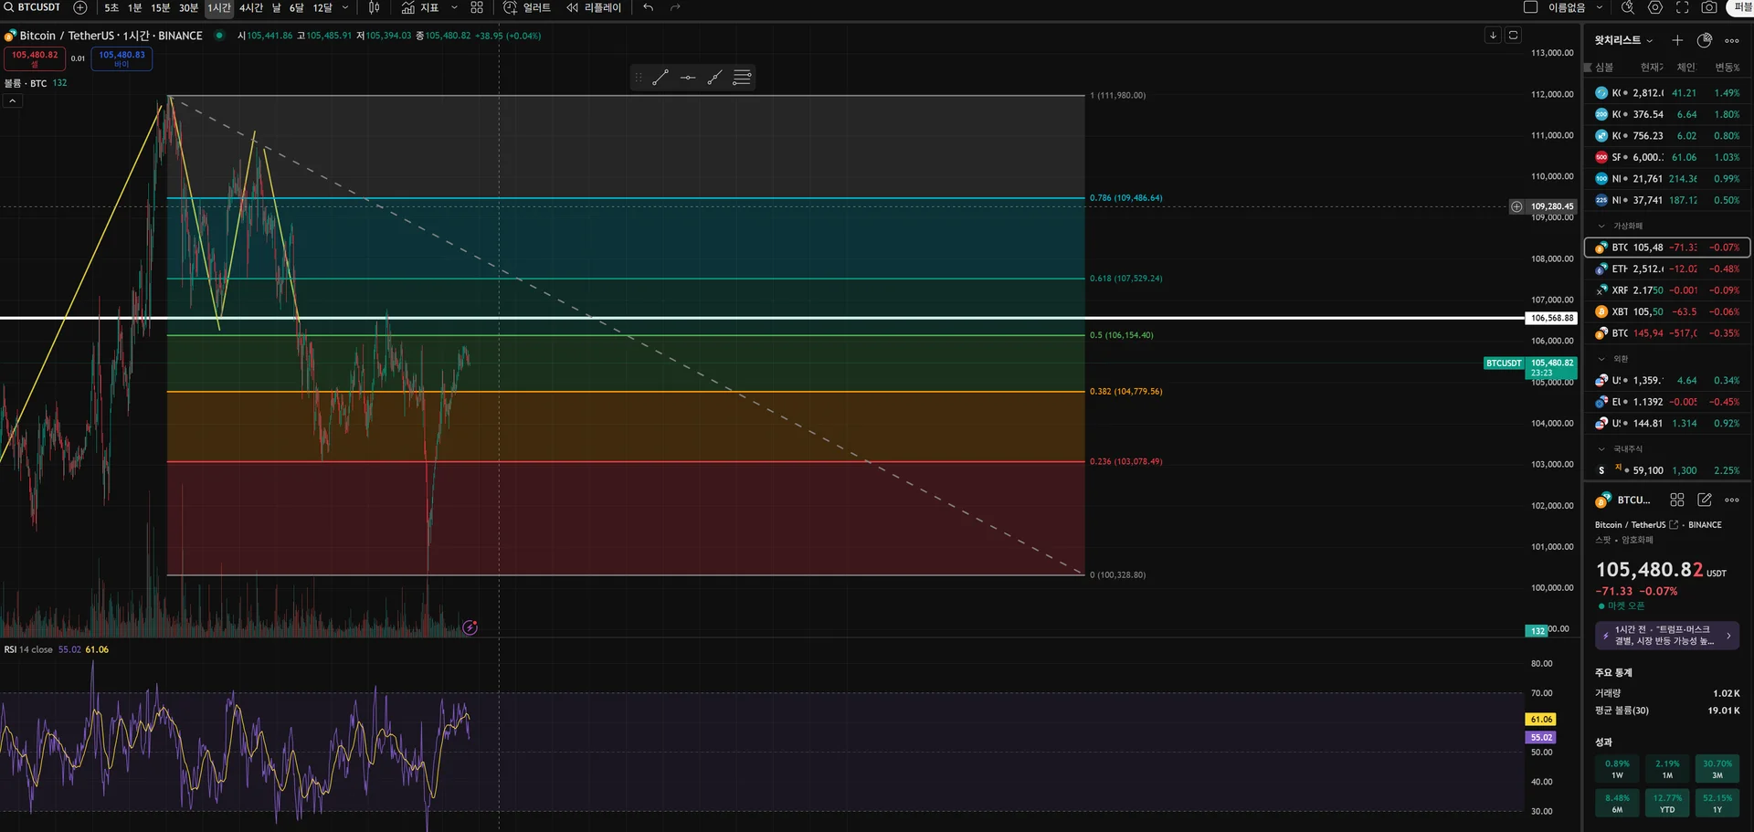
Task: Click the undo arrow in top toolbar
Action: [x=648, y=7]
